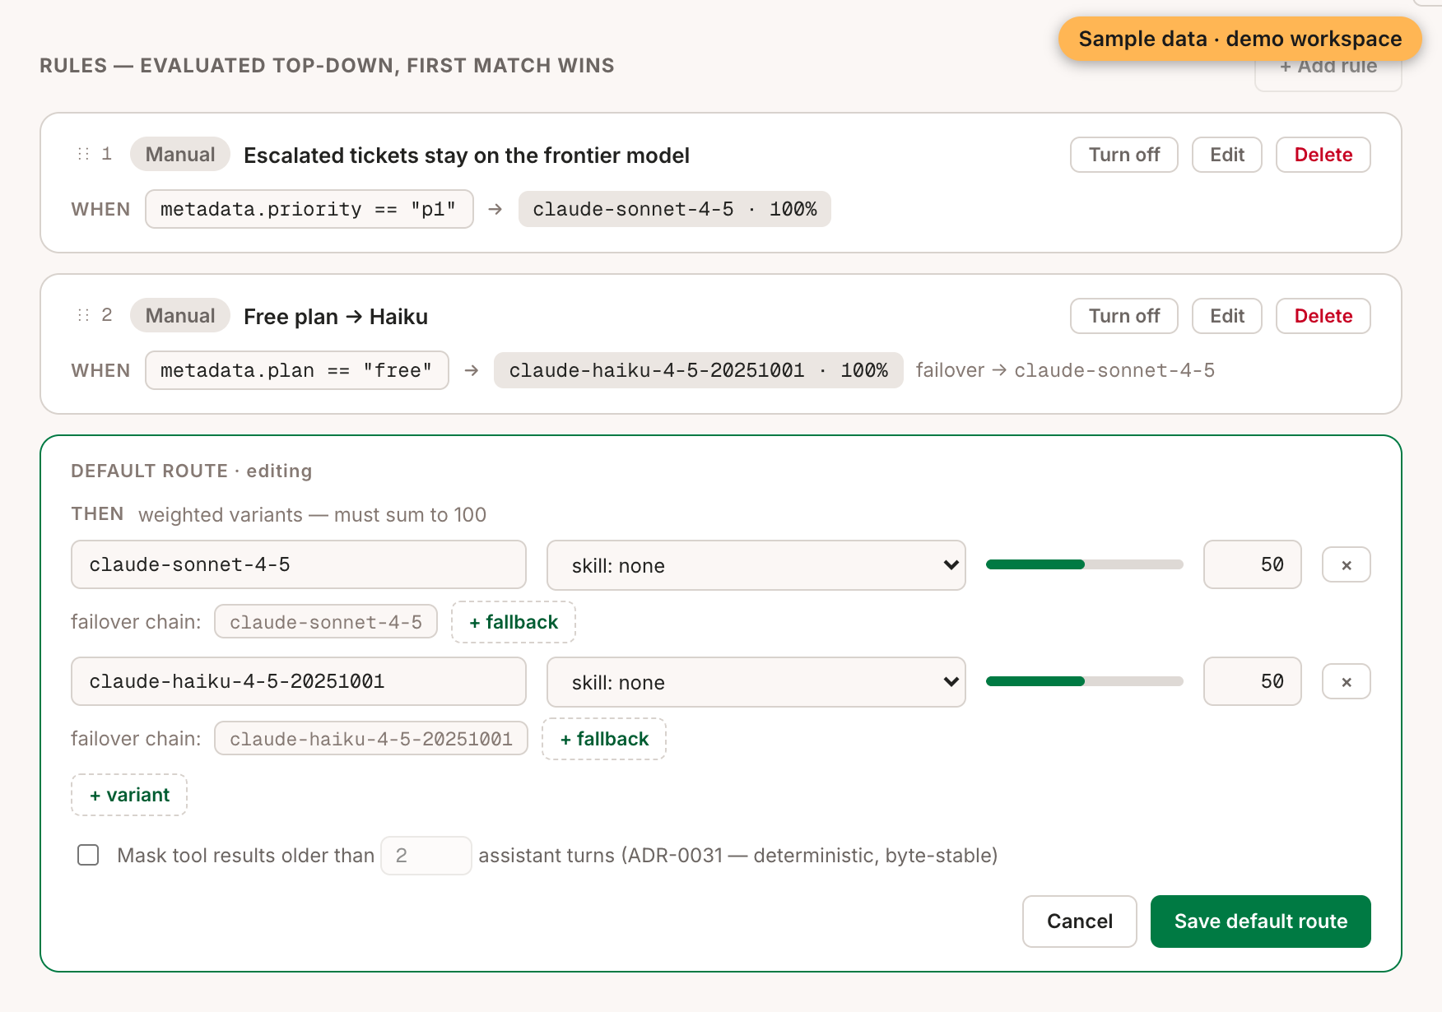
Task: Click assistant turns number field
Action: (426, 856)
